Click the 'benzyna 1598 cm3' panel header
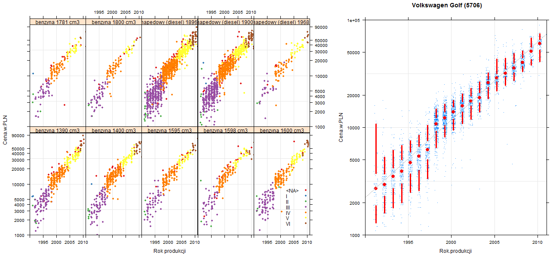559x258 pixels. [226, 130]
